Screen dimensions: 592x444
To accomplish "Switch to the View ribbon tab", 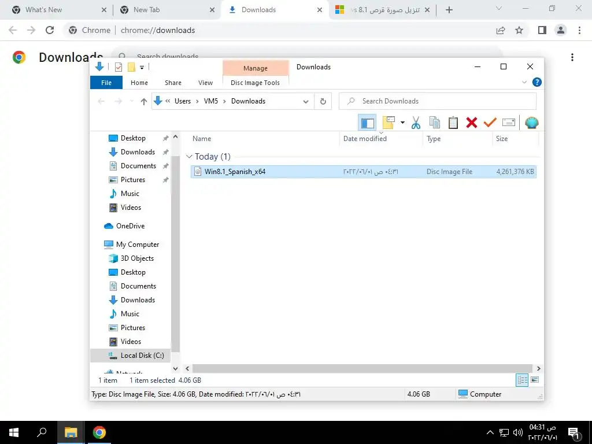I will click(x=205, y=83).
